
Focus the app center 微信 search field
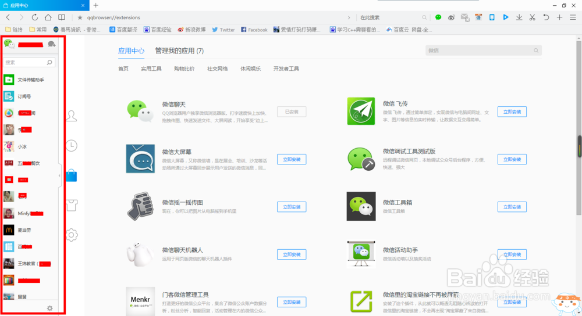(483, 51)
